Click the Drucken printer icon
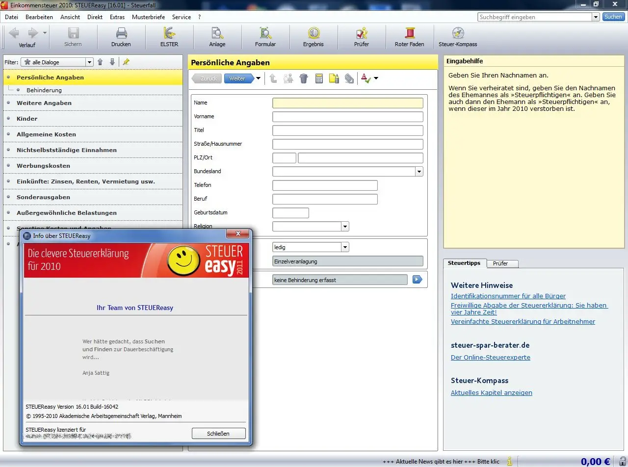Image resolution: width=628 pixels, height=467 pixels. point(121,33)
